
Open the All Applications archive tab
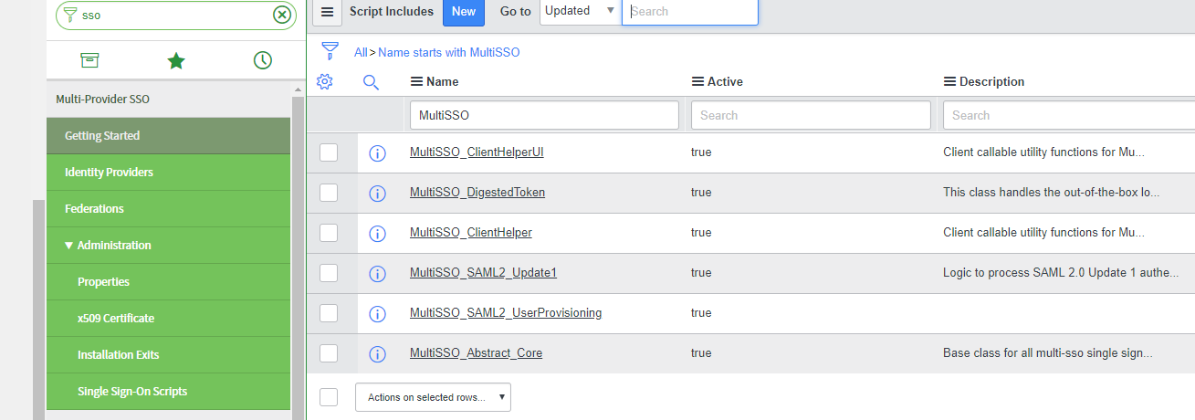89,60
